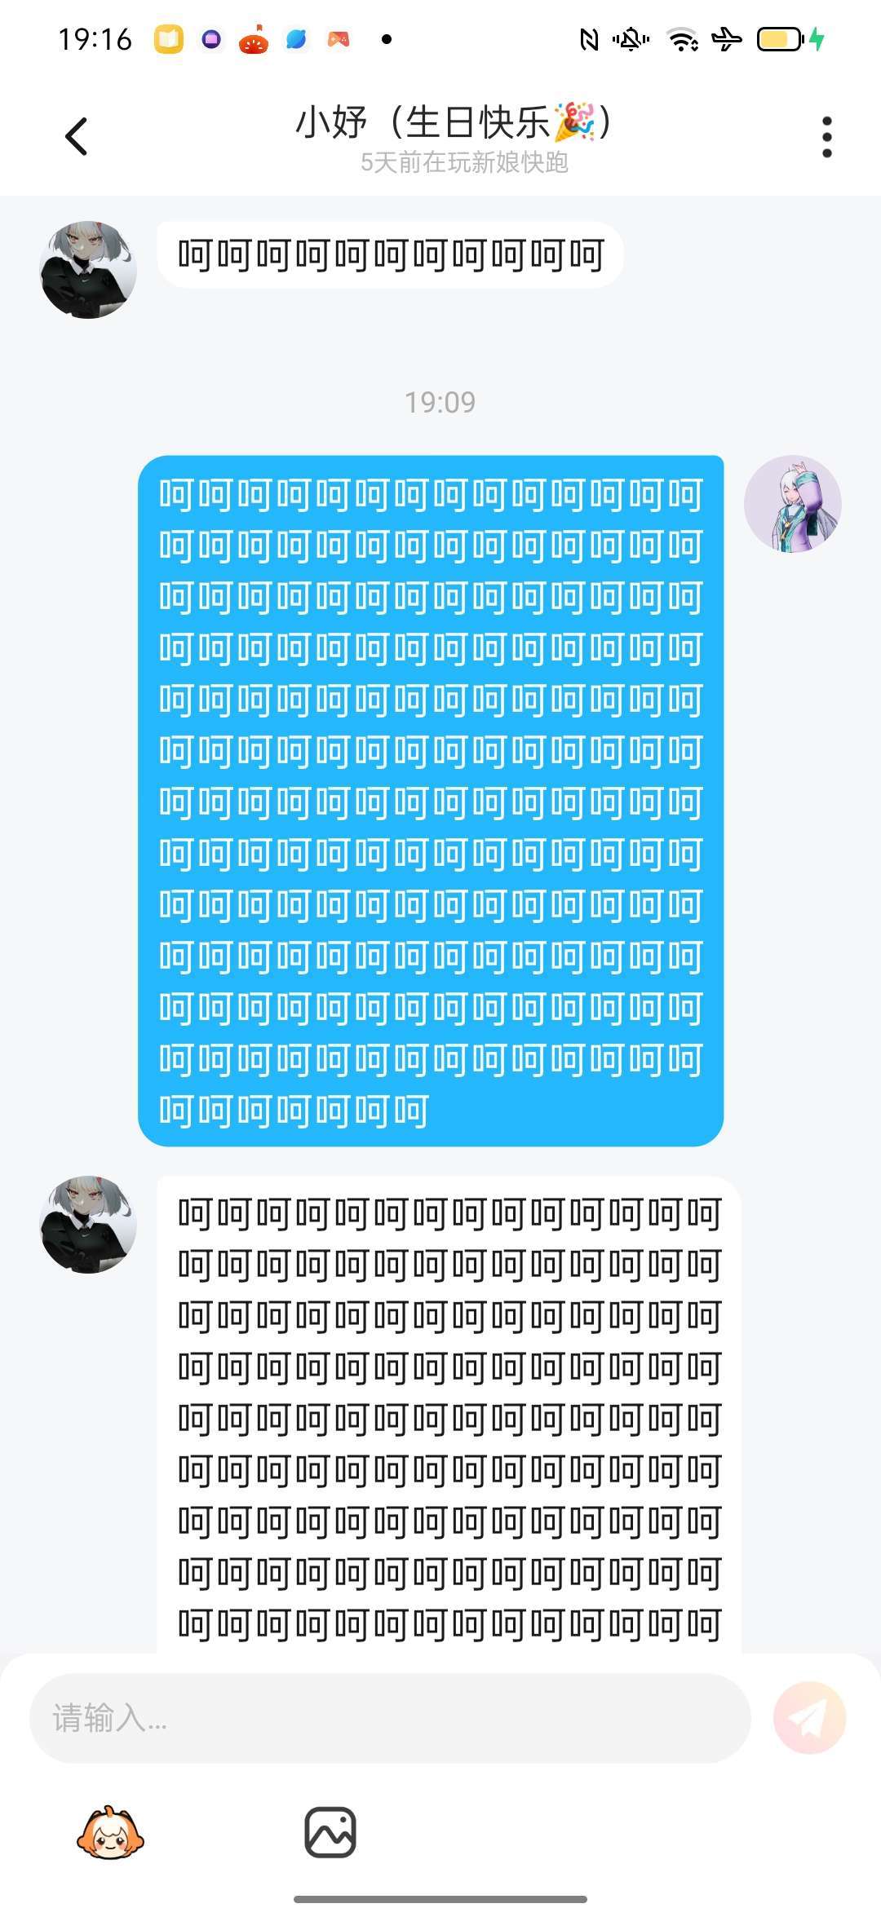The image size is (881, 1908).
Task: Open chat title 小妤（生日快乐）
Action: point(453,122)
